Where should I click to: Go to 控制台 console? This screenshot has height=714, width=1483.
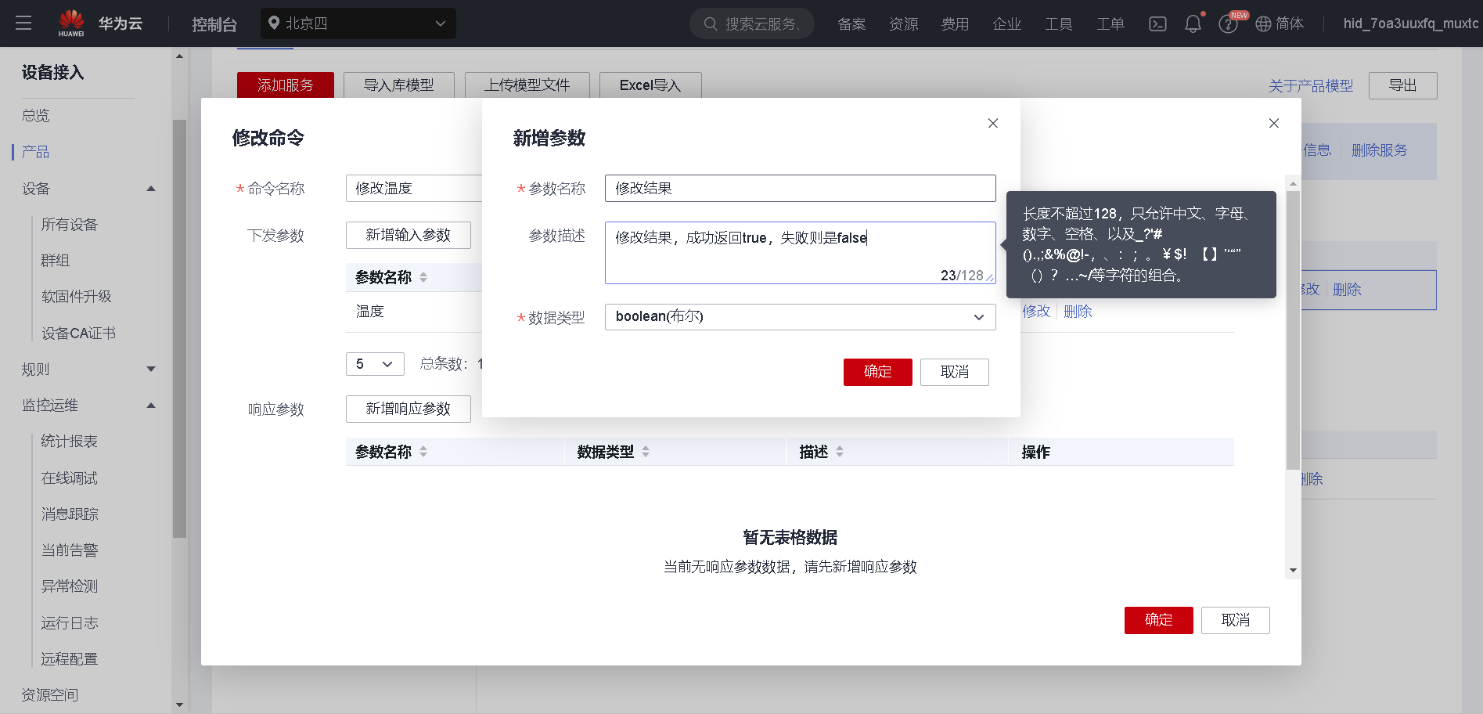(x=214, y=24)
